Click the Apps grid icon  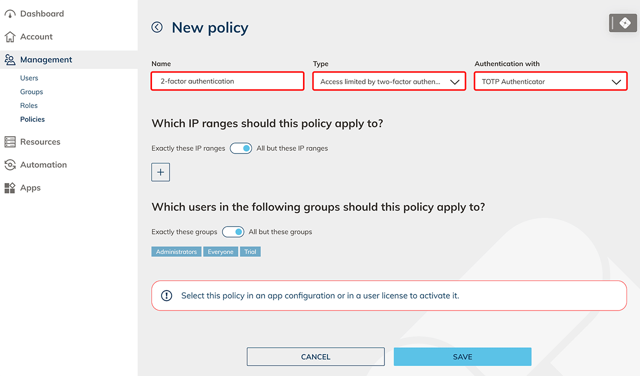[x=10, y=188]
